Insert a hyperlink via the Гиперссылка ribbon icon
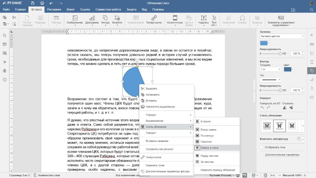316x178 pixels. (154, 18)
